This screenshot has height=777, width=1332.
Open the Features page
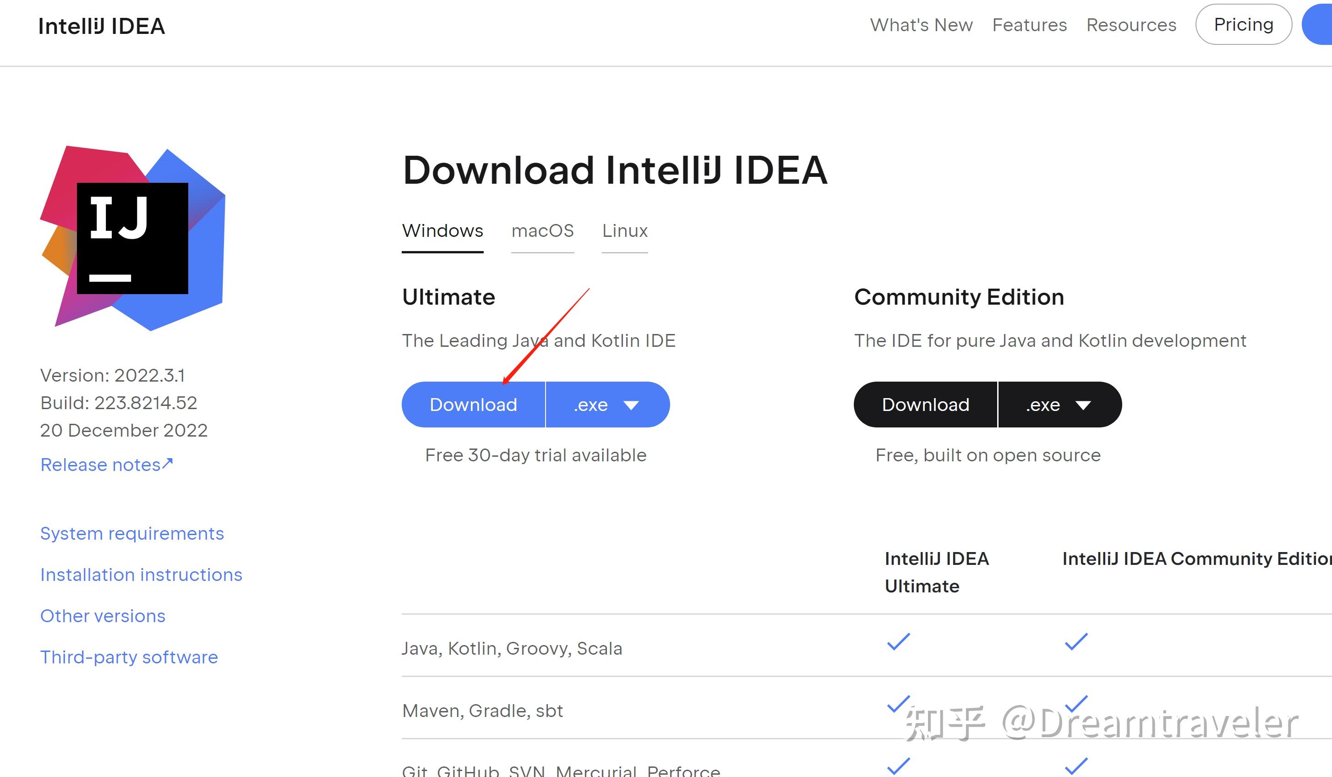[1030, 25]
